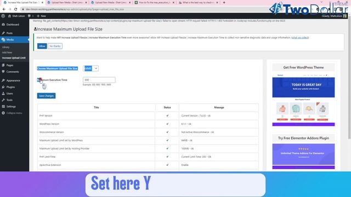Switch to 'What is the best way to check' tab
The width and height of the screenshot is (351, 197).
tap(198, 3)
